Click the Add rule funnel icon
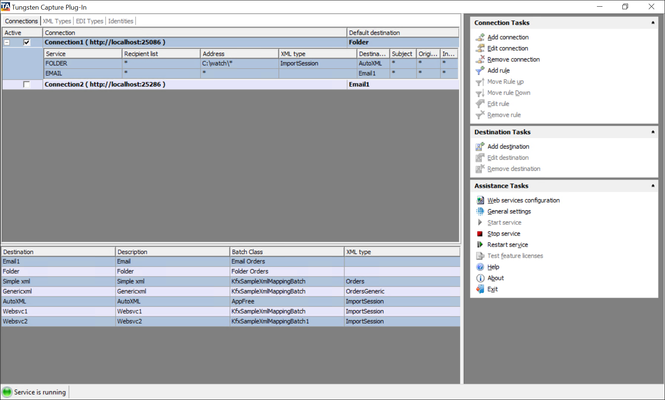This screenshot has width=665, height=400. pos(480,71)
